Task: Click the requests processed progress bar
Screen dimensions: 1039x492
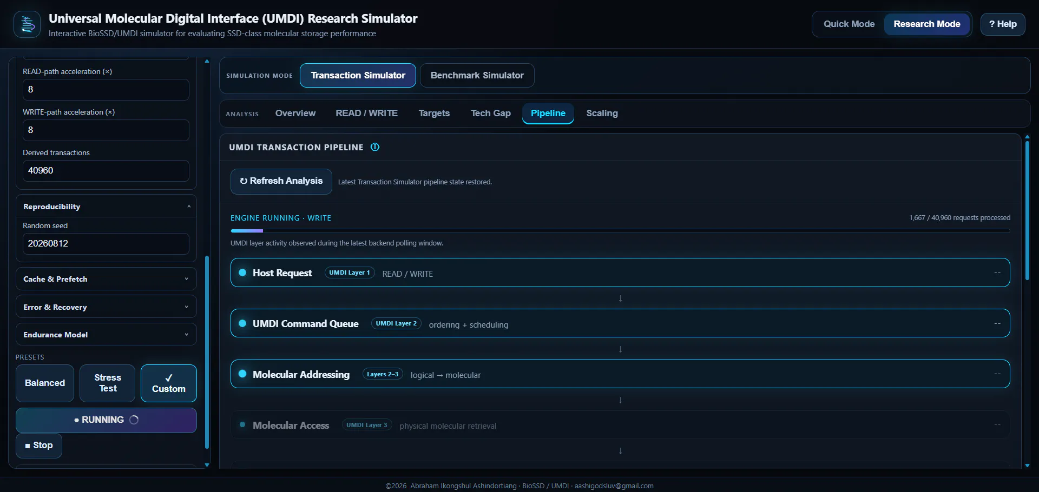Action: [x=620, y=231]
